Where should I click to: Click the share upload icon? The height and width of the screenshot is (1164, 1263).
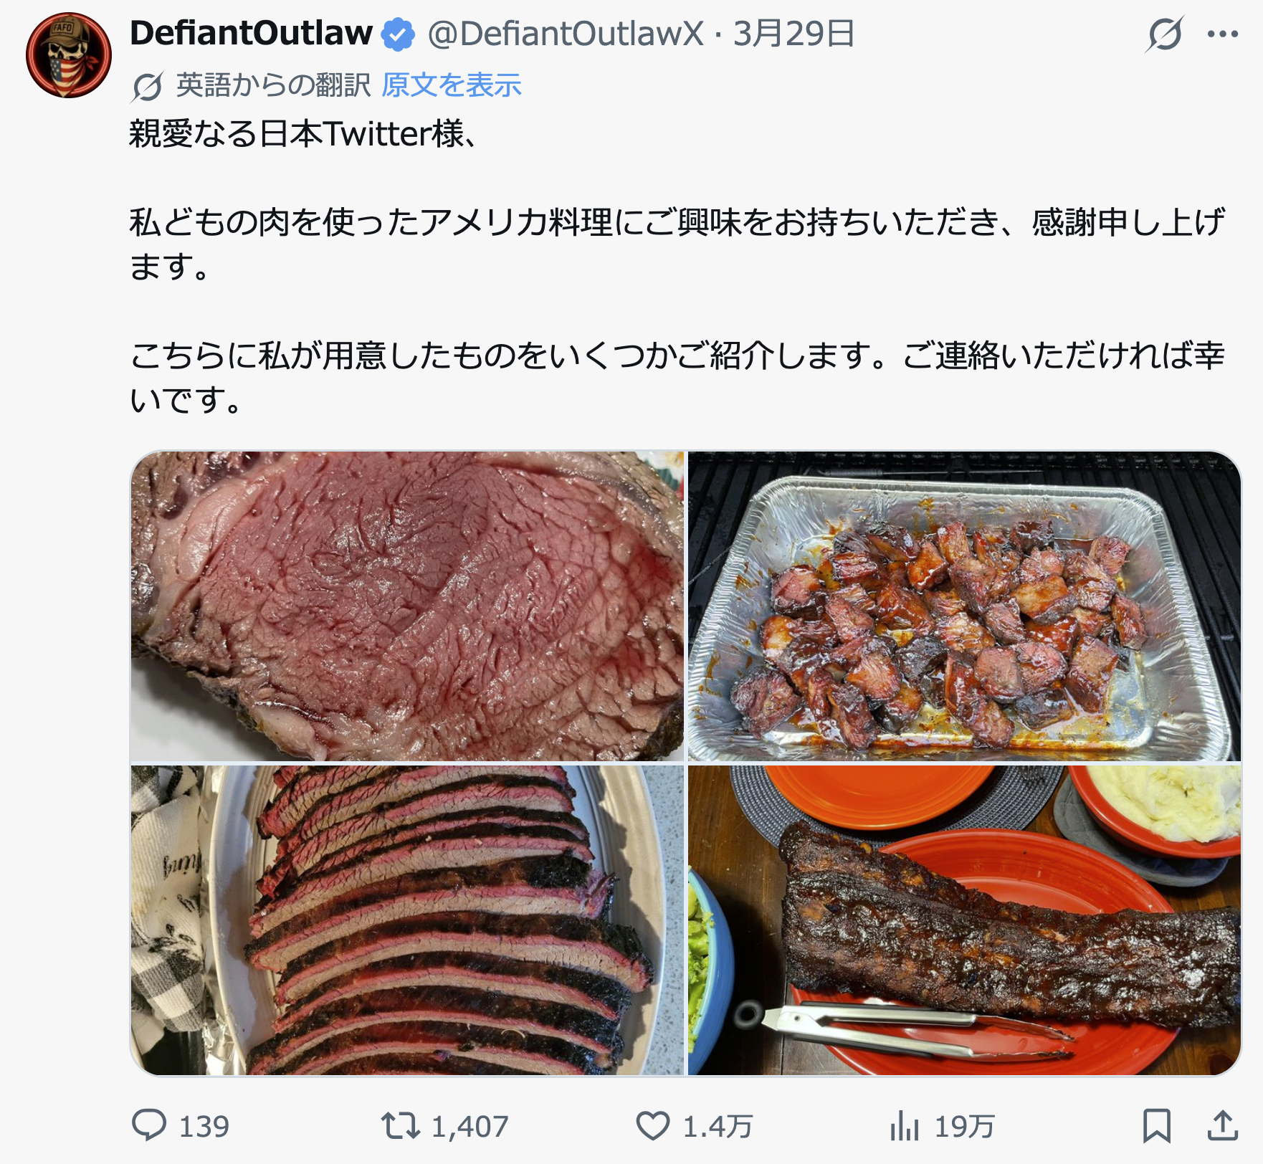[1222, 1125]
